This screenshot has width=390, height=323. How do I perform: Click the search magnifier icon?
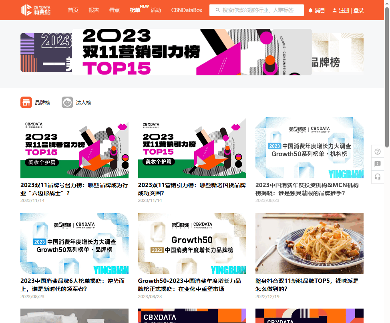(218, 10)
